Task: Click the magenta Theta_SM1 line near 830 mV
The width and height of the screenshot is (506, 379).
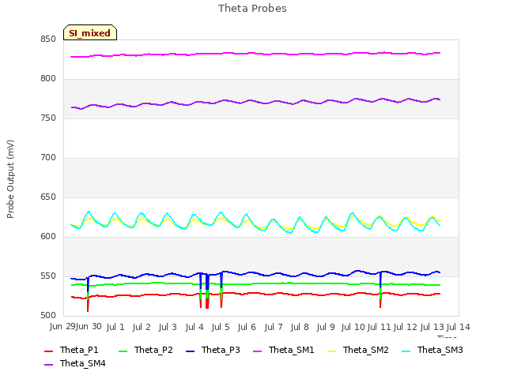Action: click(255, 53)
